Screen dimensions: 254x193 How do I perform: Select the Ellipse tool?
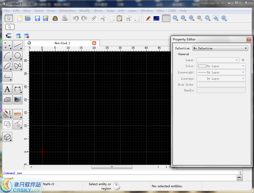pyautogui.click(x=7, y=66)
